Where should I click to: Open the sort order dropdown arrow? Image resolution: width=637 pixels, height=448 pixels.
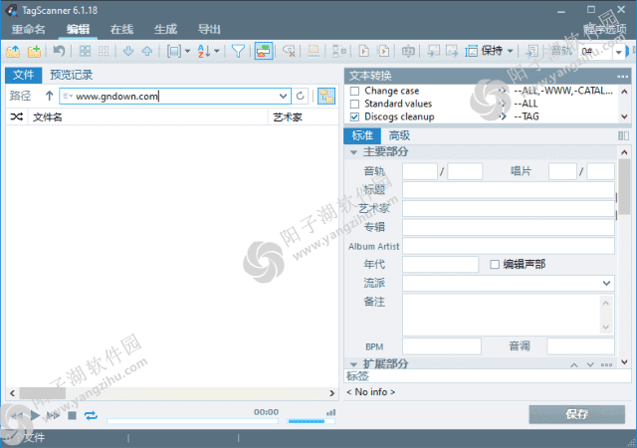click(217, 51)
